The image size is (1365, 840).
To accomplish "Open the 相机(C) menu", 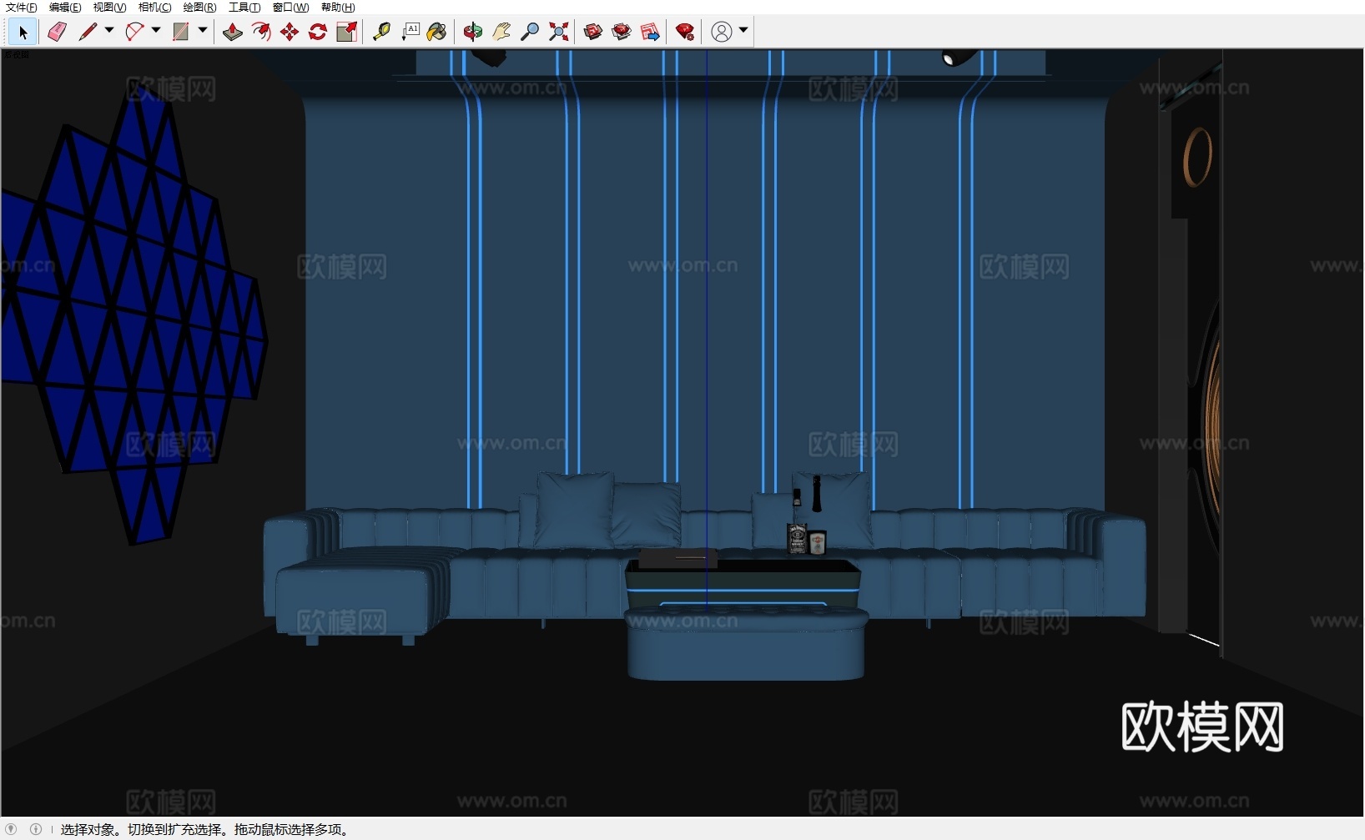I will (154, 8).
